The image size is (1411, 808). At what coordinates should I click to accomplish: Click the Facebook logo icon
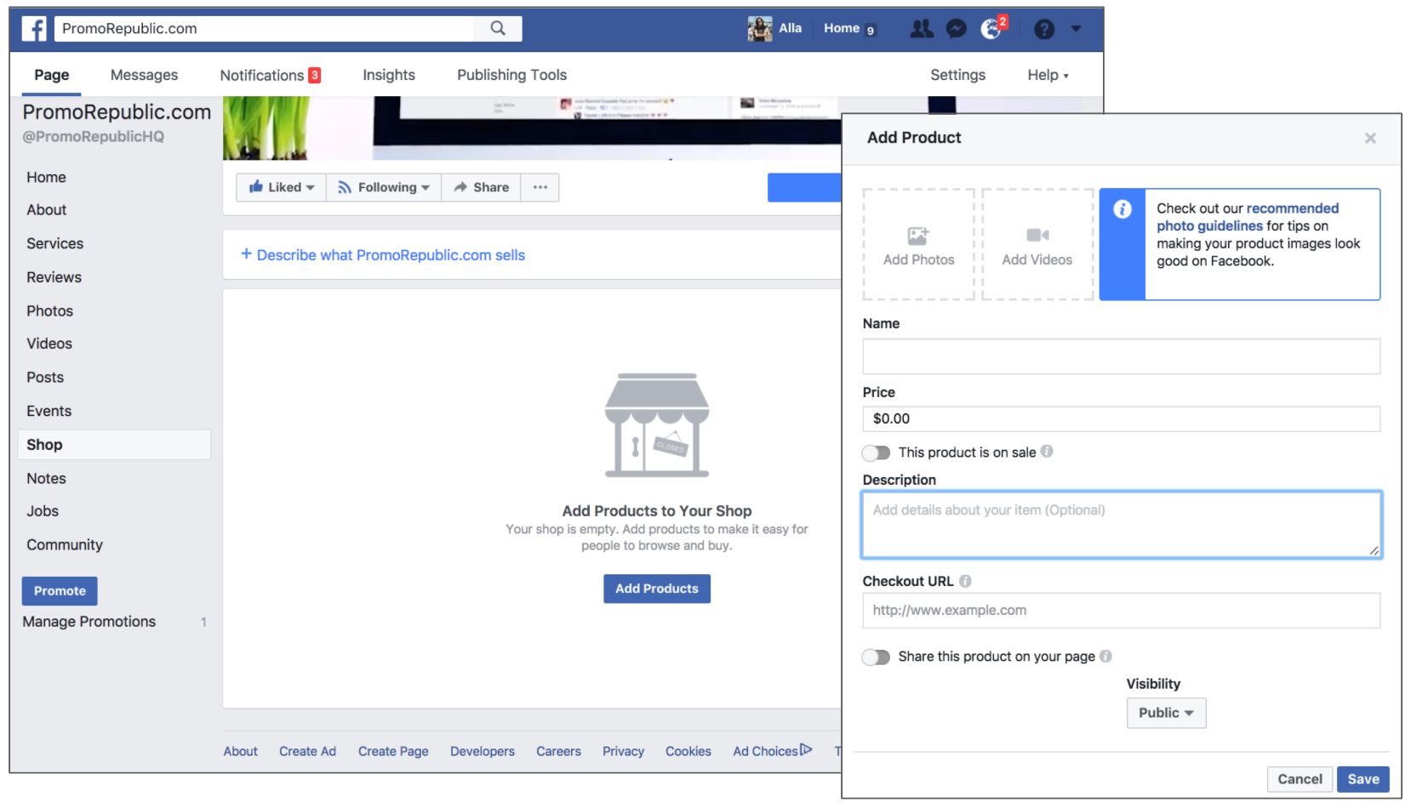(34, 29)
